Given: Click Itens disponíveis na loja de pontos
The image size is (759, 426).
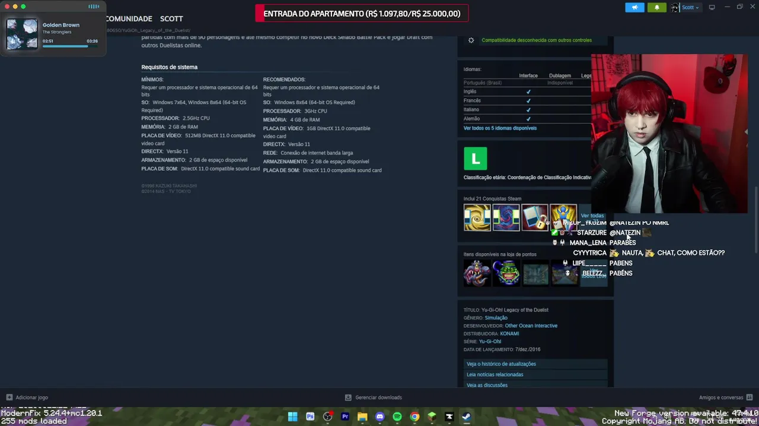Looking at the screenshot, I should point(500,254).
